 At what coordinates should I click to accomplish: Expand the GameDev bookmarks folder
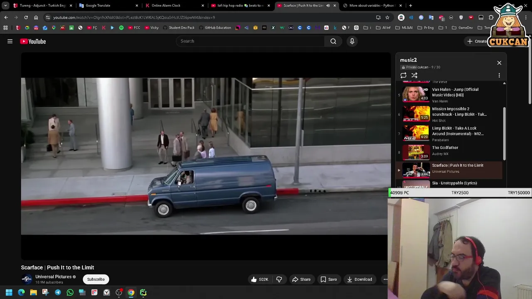coord(462,28)
